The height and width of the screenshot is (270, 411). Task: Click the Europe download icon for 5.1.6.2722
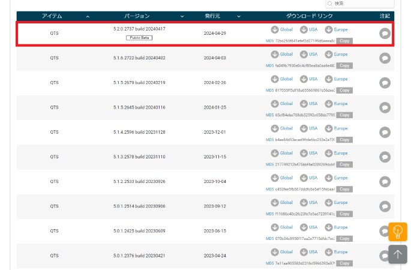click(x=329, y=54)
